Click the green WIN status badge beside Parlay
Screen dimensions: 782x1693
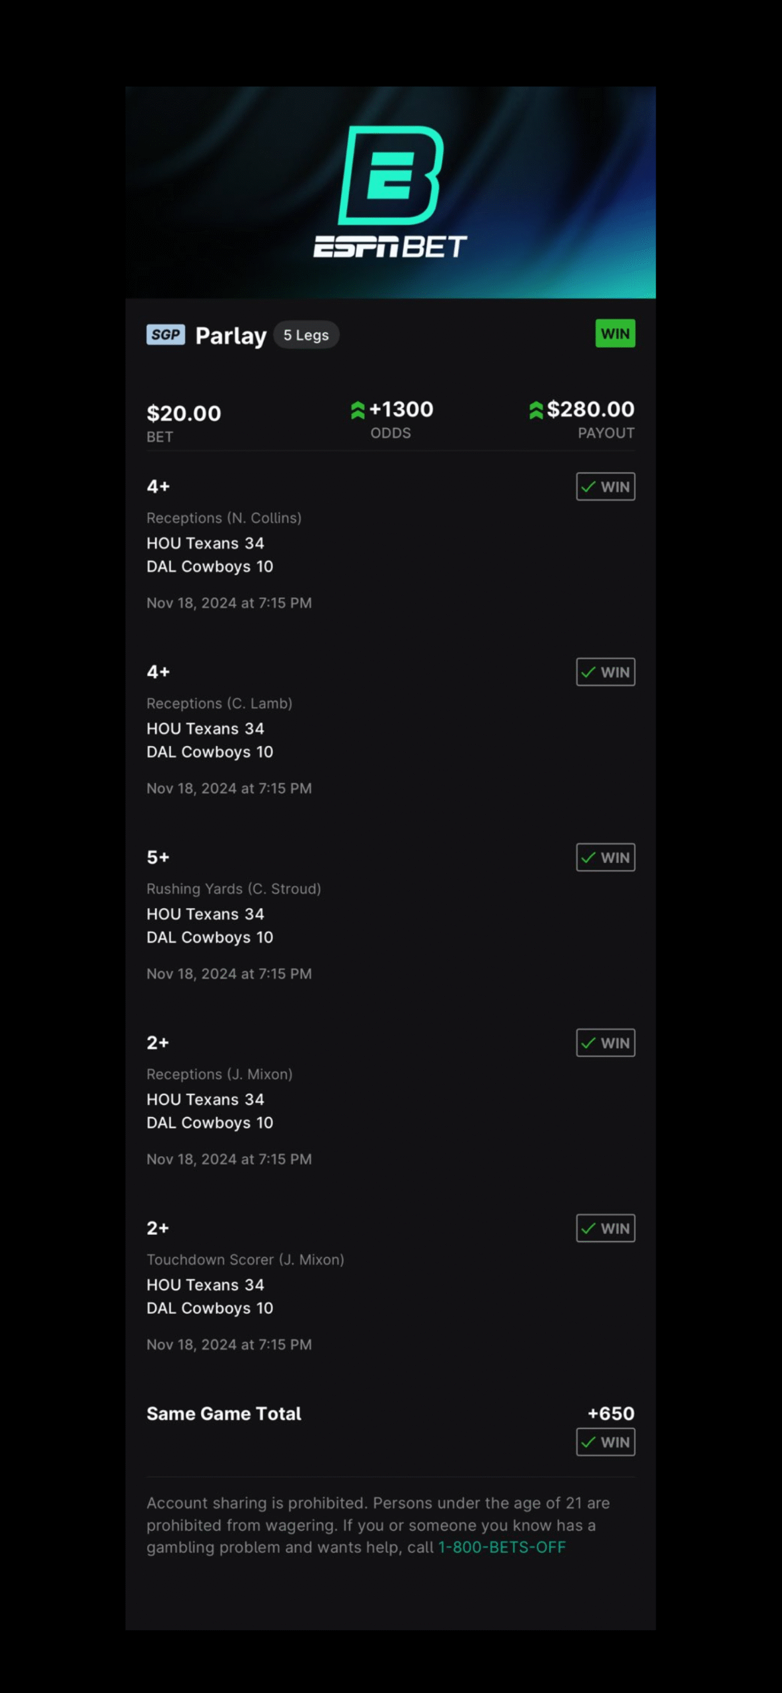pos(615,333)
